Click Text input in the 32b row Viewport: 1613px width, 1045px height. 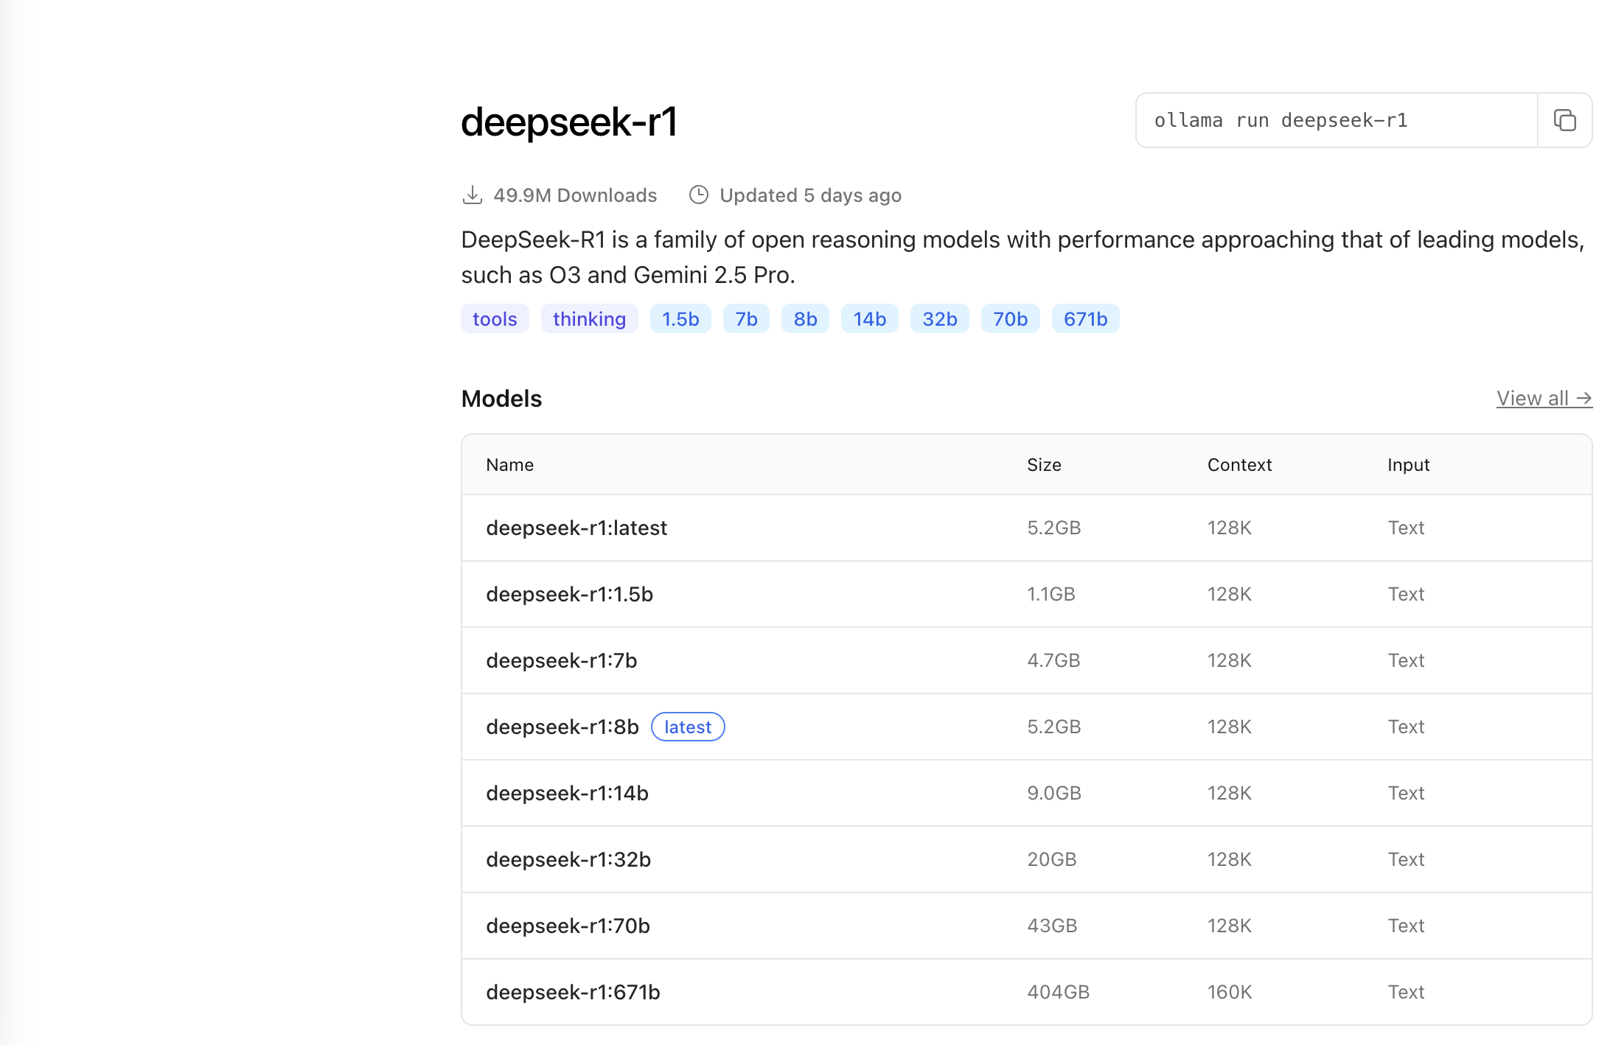coord(1406,859)
